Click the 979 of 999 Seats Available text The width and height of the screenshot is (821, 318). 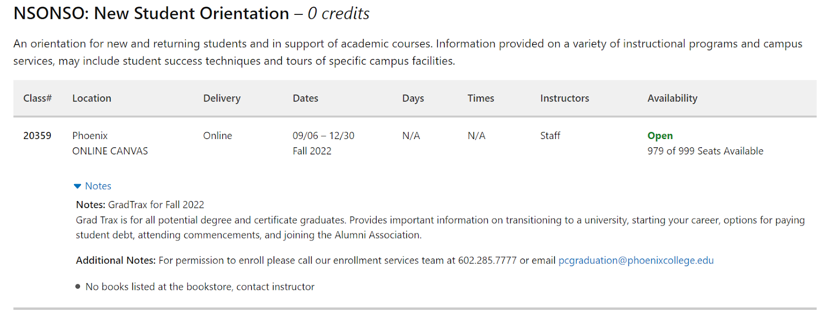705,151
